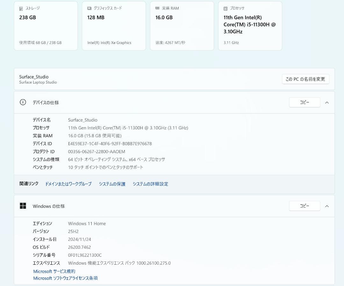Collapse the Windows の仕様 section chevron
Screen dimensions: 344x286
(x=327, y=206)
